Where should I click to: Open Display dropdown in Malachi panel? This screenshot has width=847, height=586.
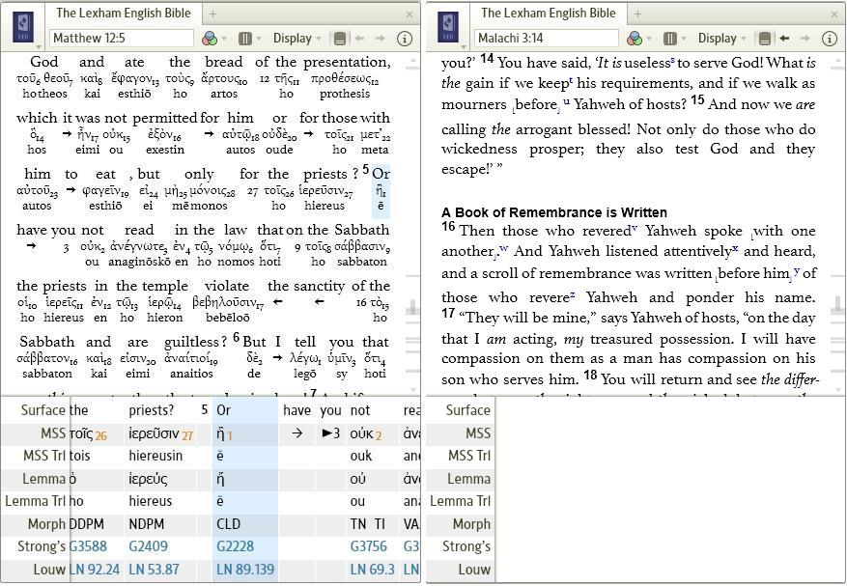click(722, 39)
